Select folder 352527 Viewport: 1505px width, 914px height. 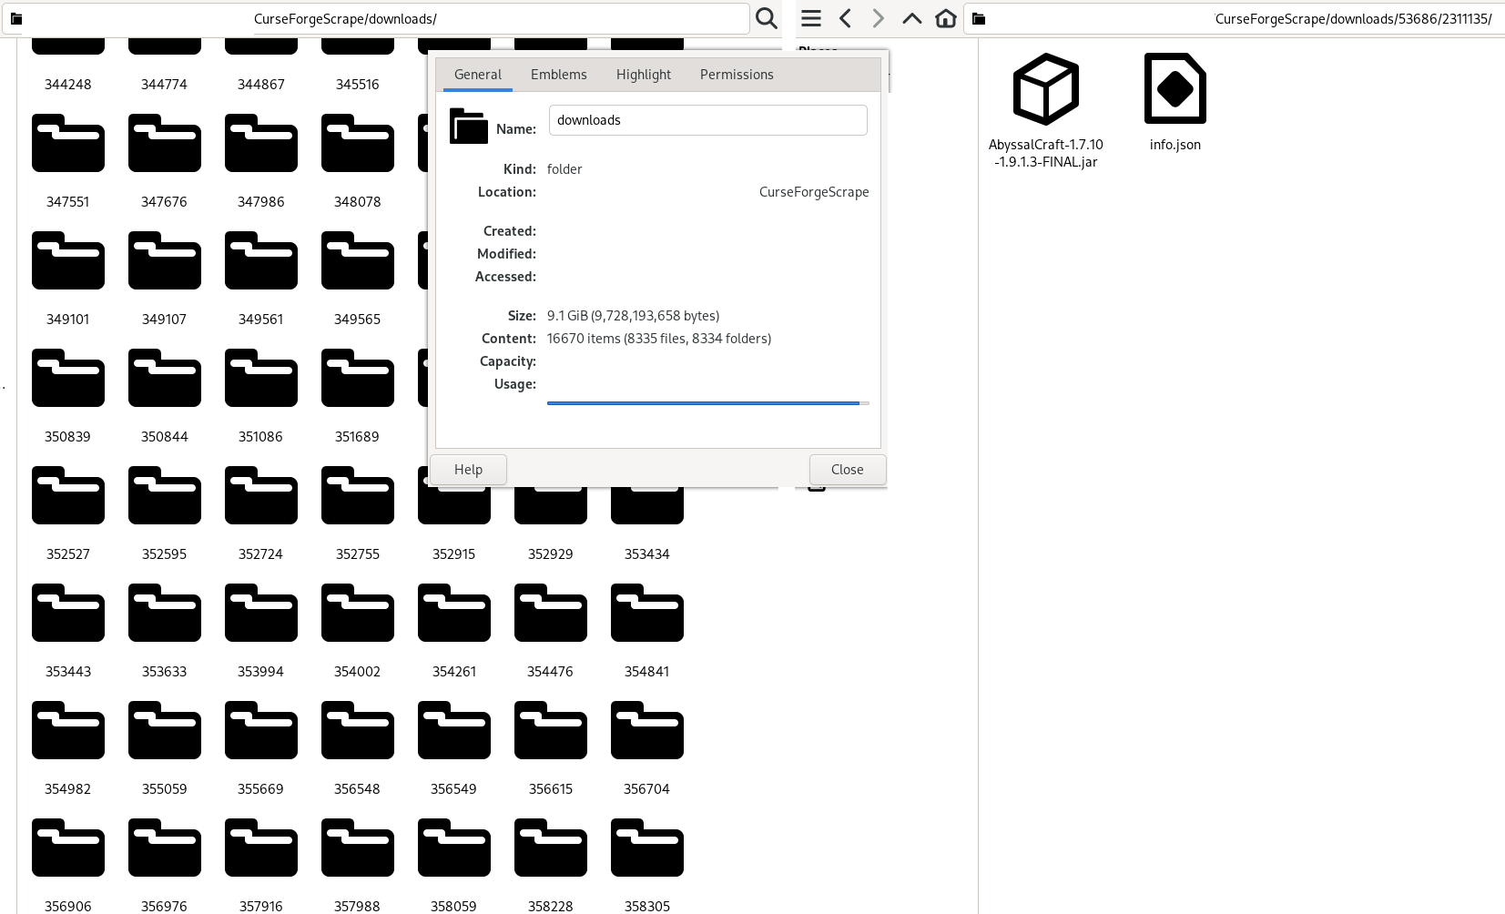click(x=68, y=495)
